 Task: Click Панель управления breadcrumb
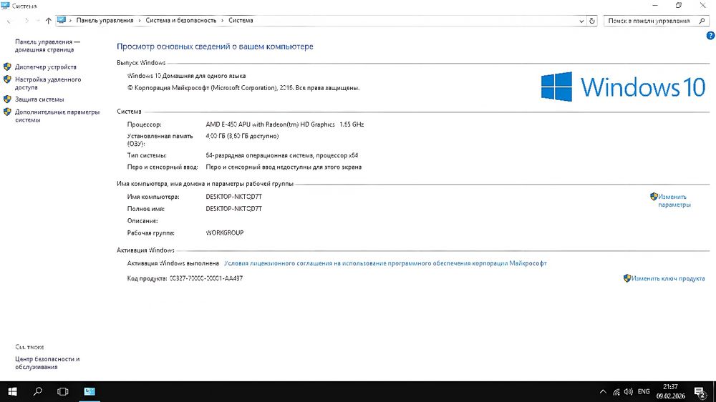click(x=105, y=21)
